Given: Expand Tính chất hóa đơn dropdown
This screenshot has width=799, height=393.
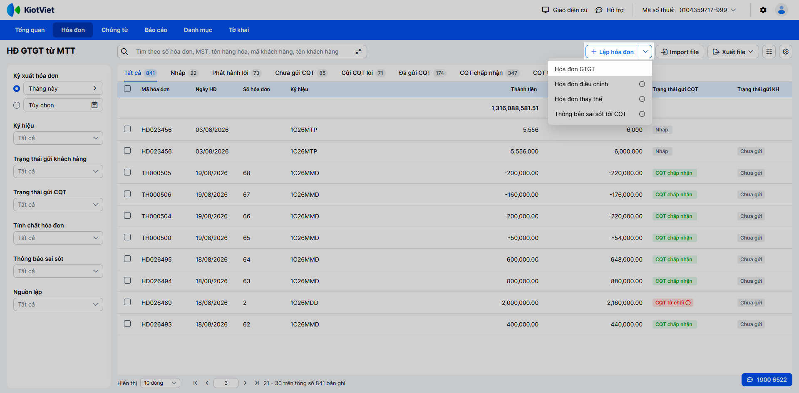Looking at the screenshot, I should tap(58, 238).
